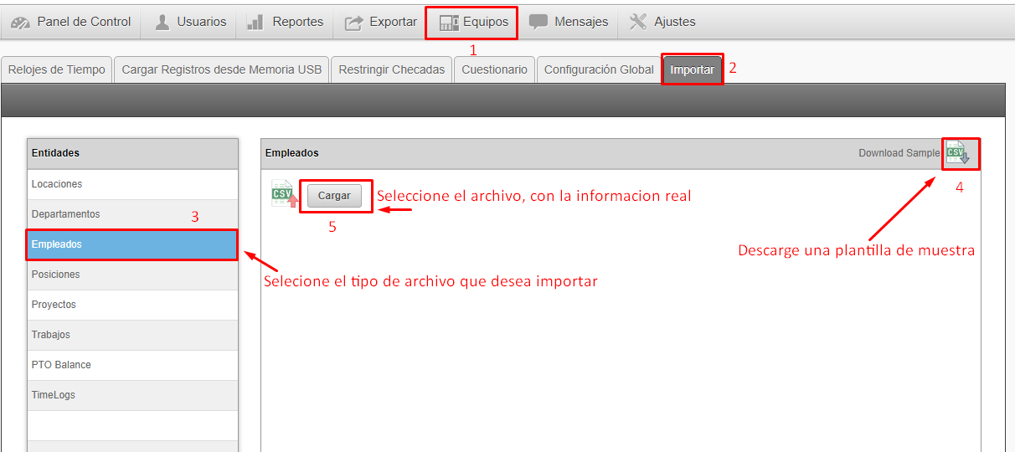Image resolution: width=1015 pixels, height=452 pixels.
Task: Open the Ajustes menu
Action: click(662, 22)
